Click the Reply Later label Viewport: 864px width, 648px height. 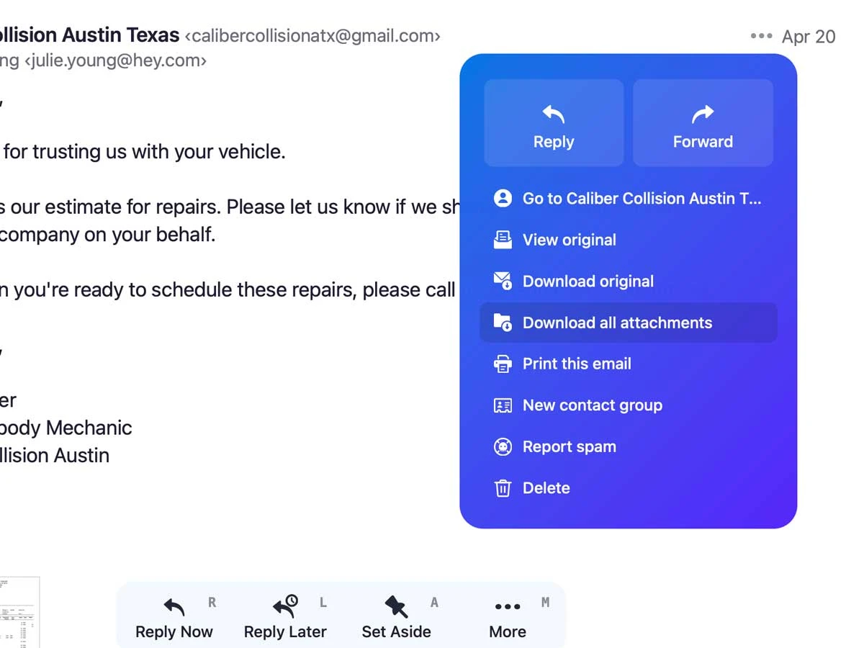click(285, 632)
